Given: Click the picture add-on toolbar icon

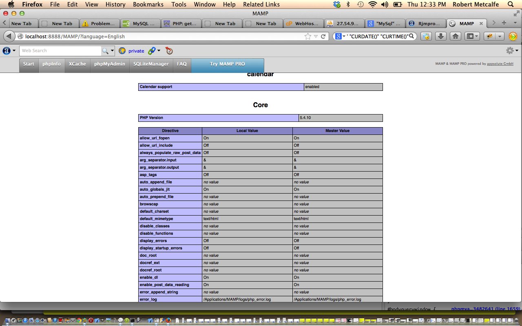Looking at the screenshot, I should tap(426, 36).
